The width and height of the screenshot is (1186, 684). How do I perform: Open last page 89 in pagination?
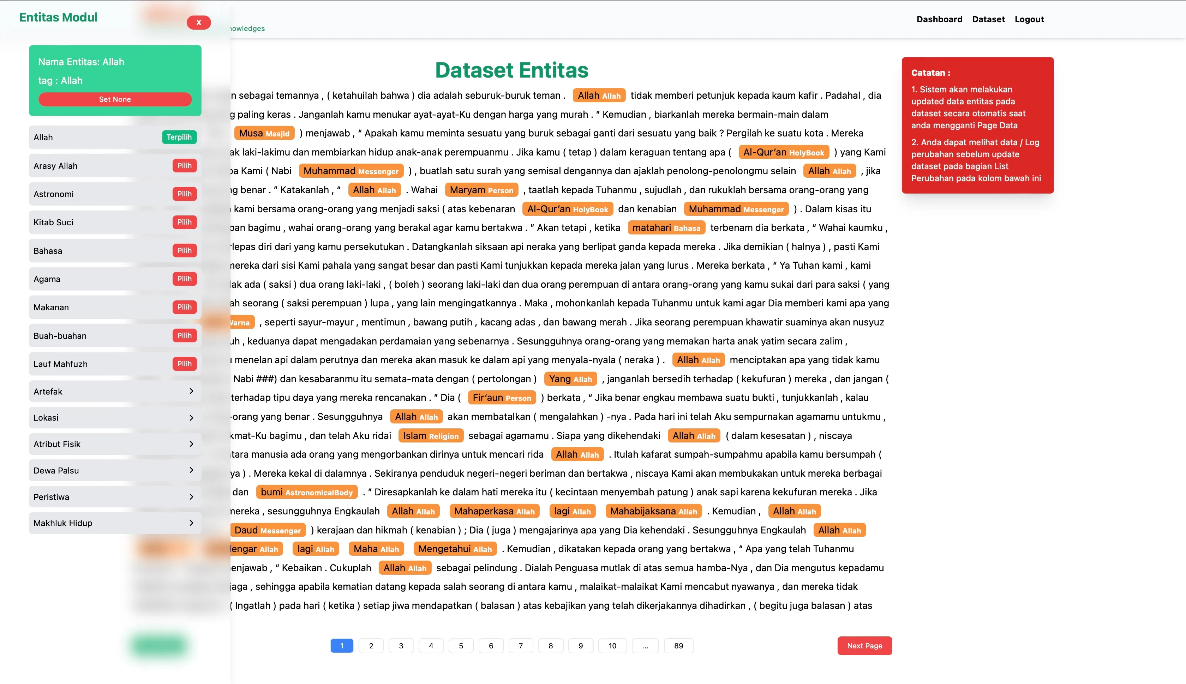(x=678, y=646)
